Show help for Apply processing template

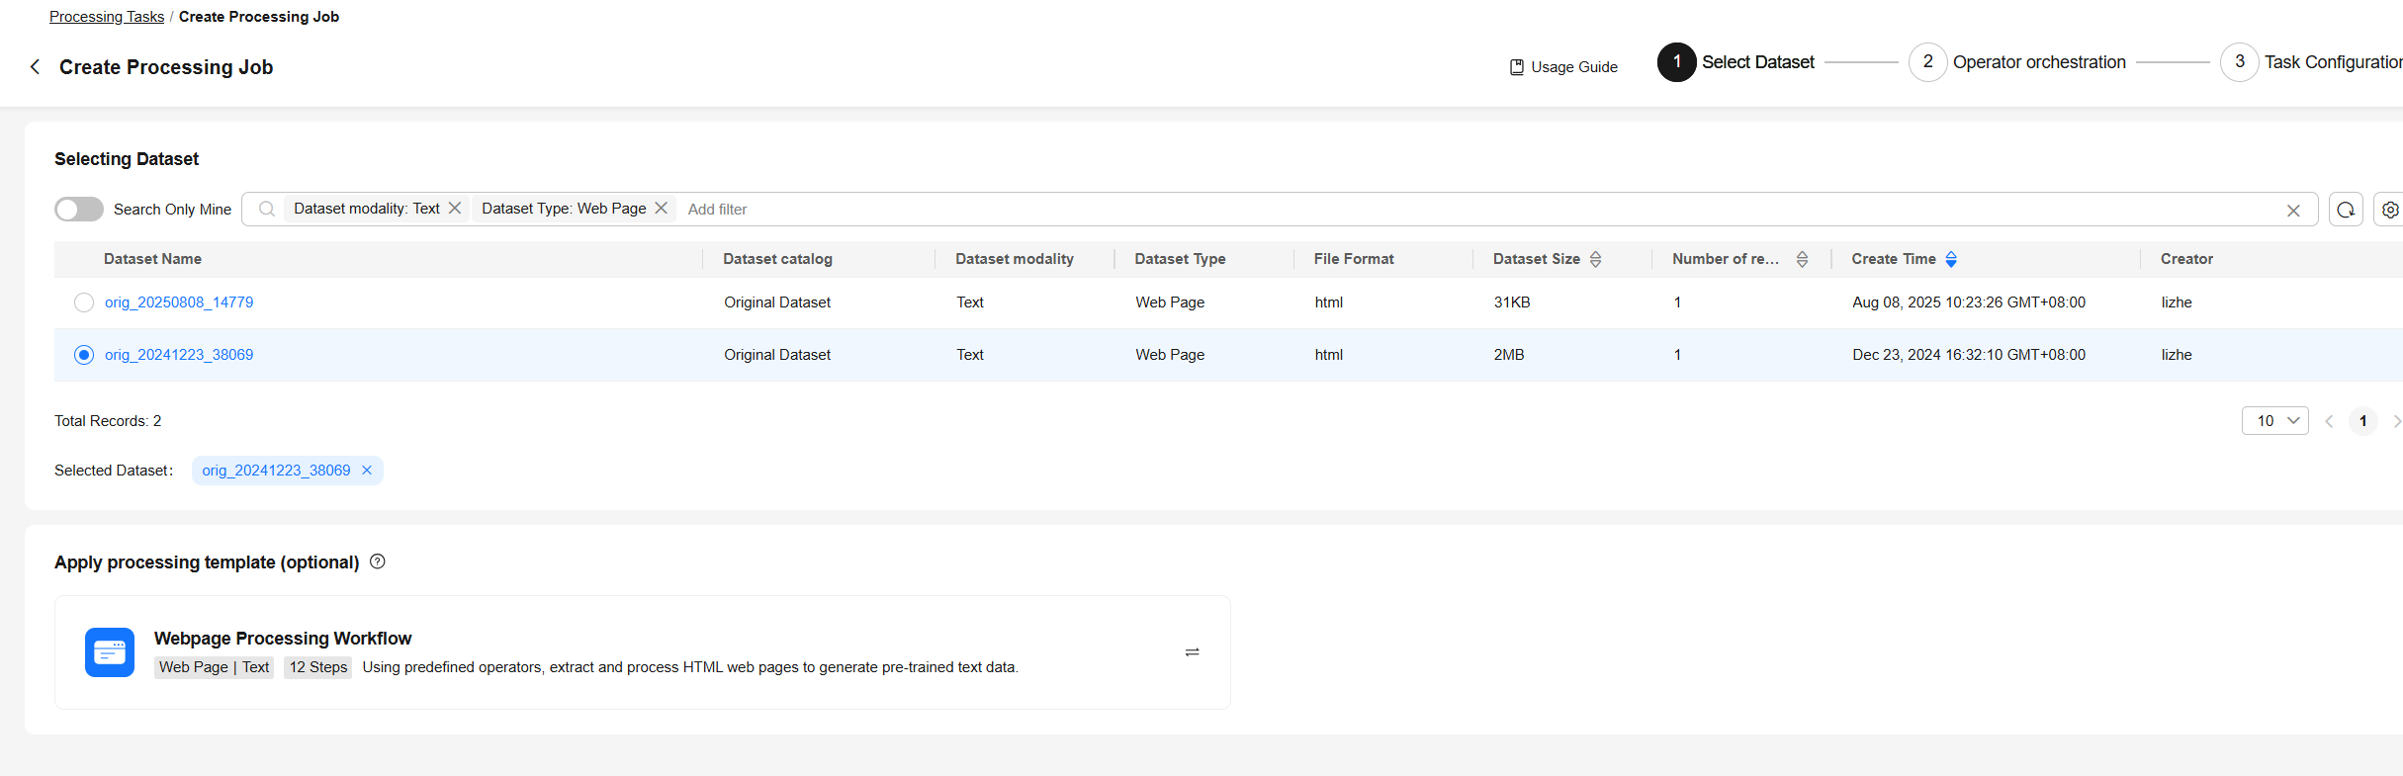coord(378,561)
